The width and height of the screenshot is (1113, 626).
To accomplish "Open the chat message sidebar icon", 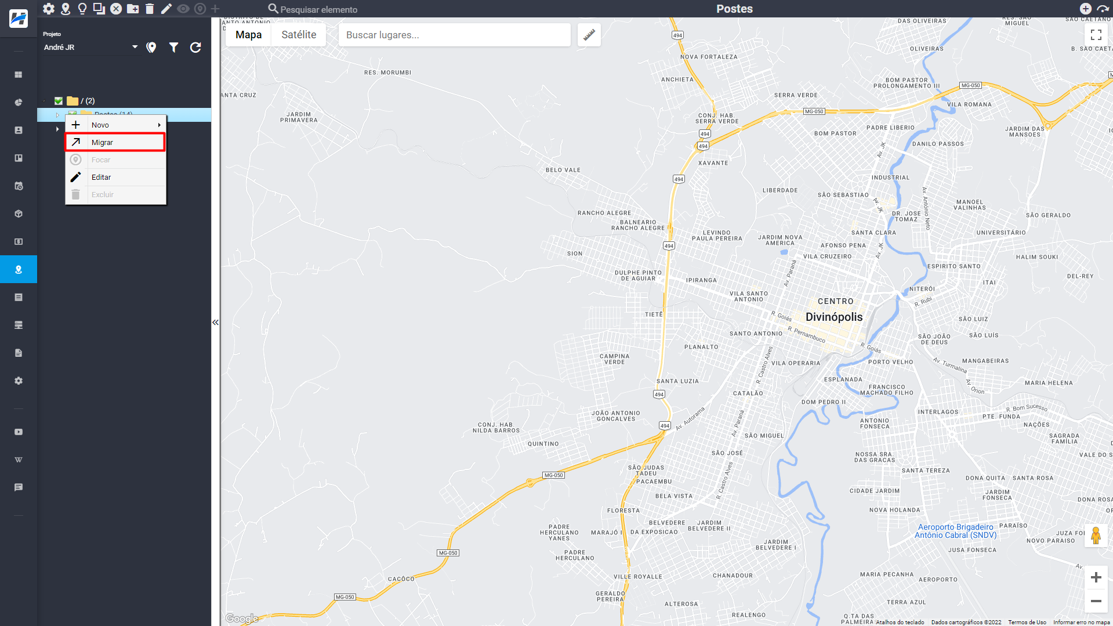I will point(19,487).
